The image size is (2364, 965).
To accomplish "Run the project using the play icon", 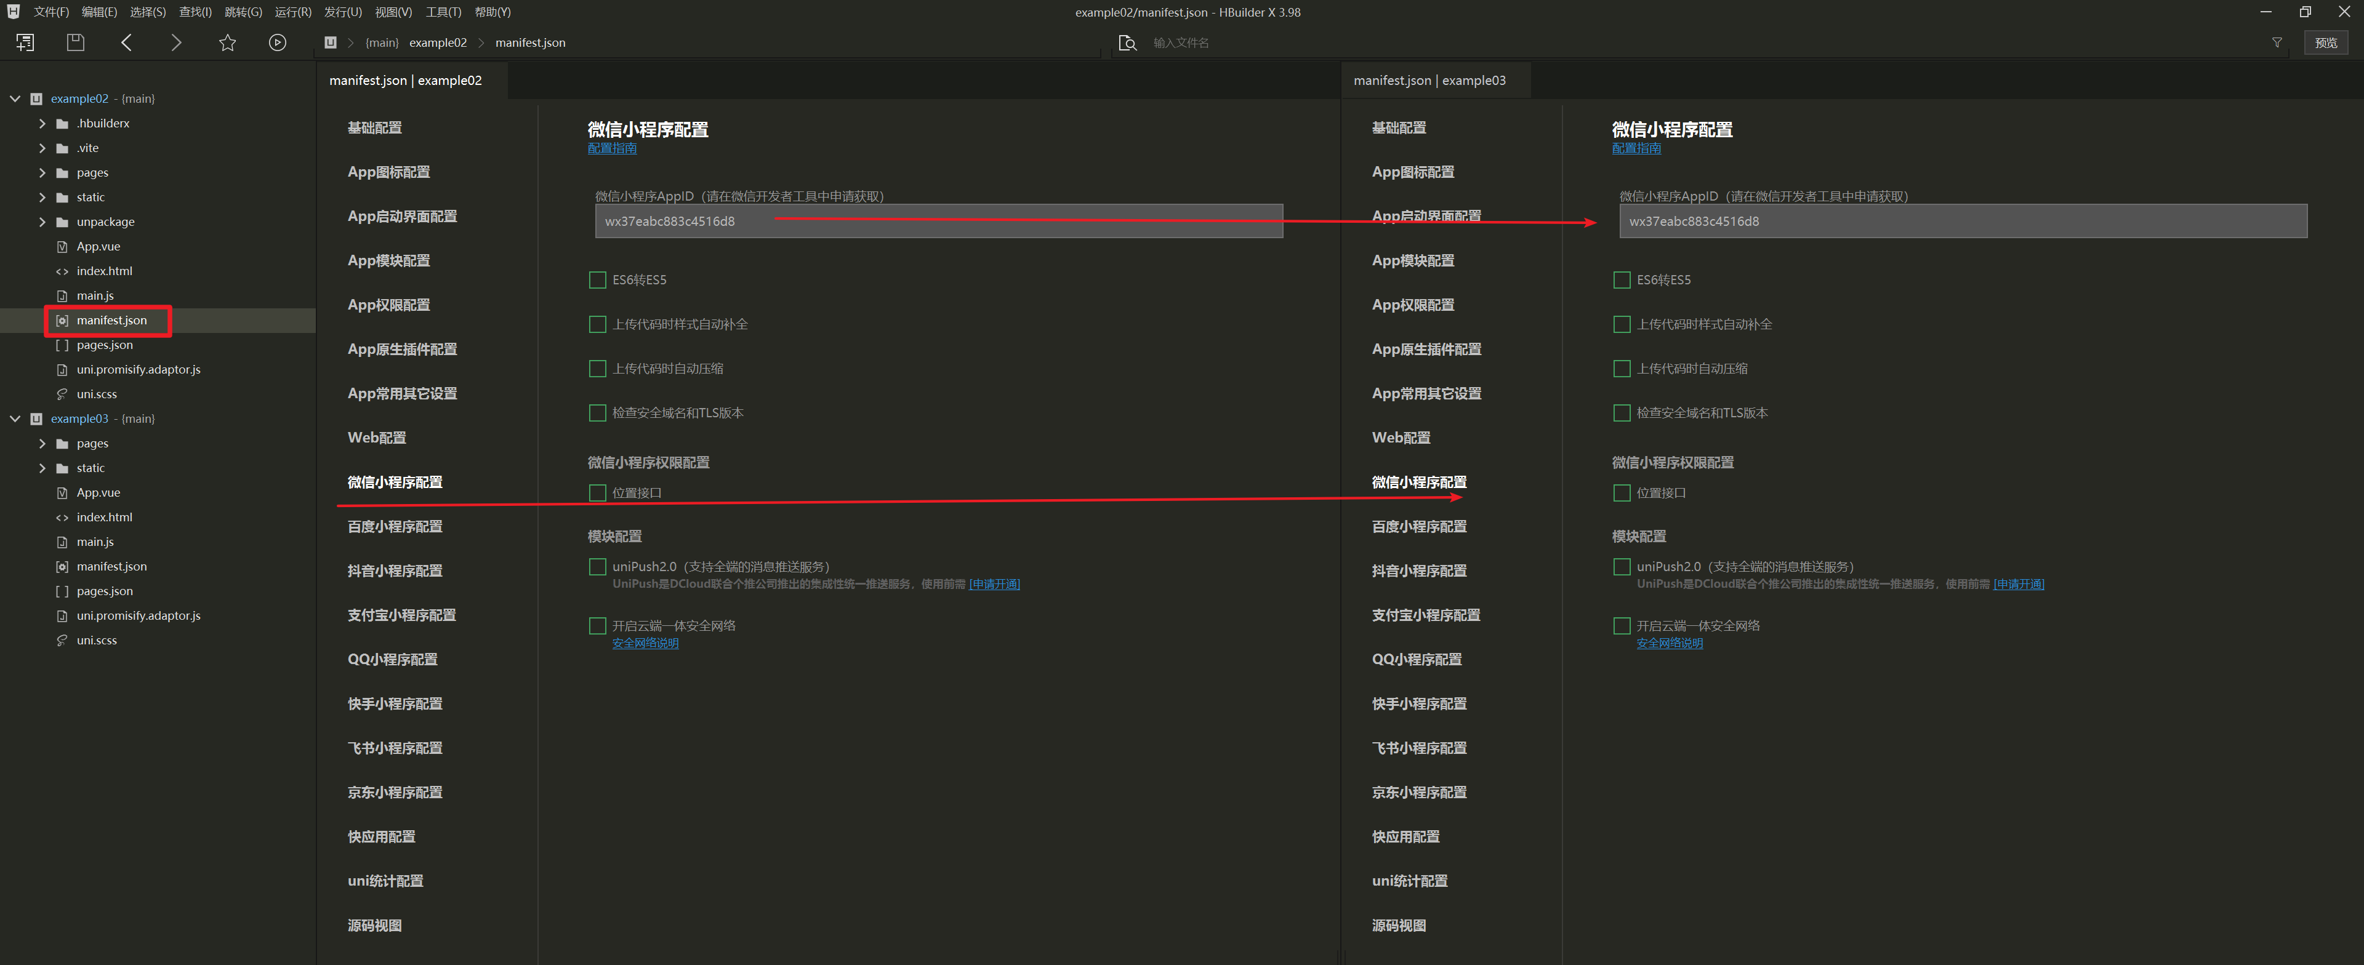I will tap(277, 41).
